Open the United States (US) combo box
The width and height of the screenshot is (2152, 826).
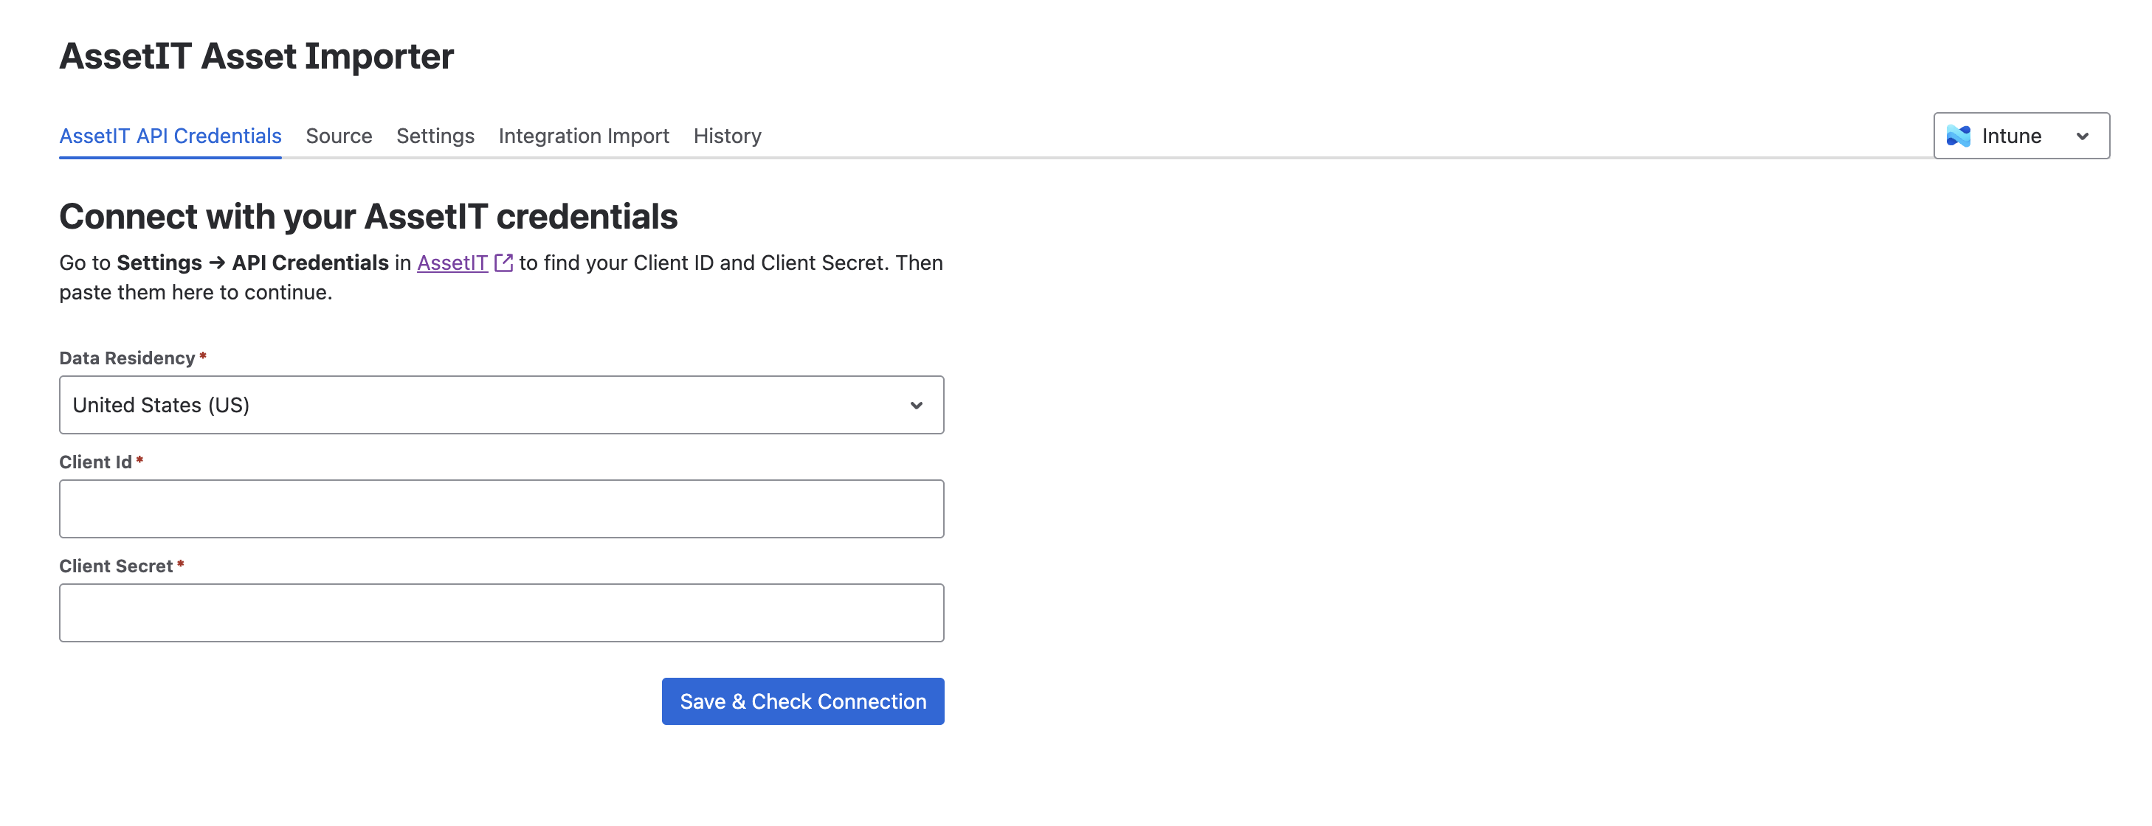[x=501, y=405]
